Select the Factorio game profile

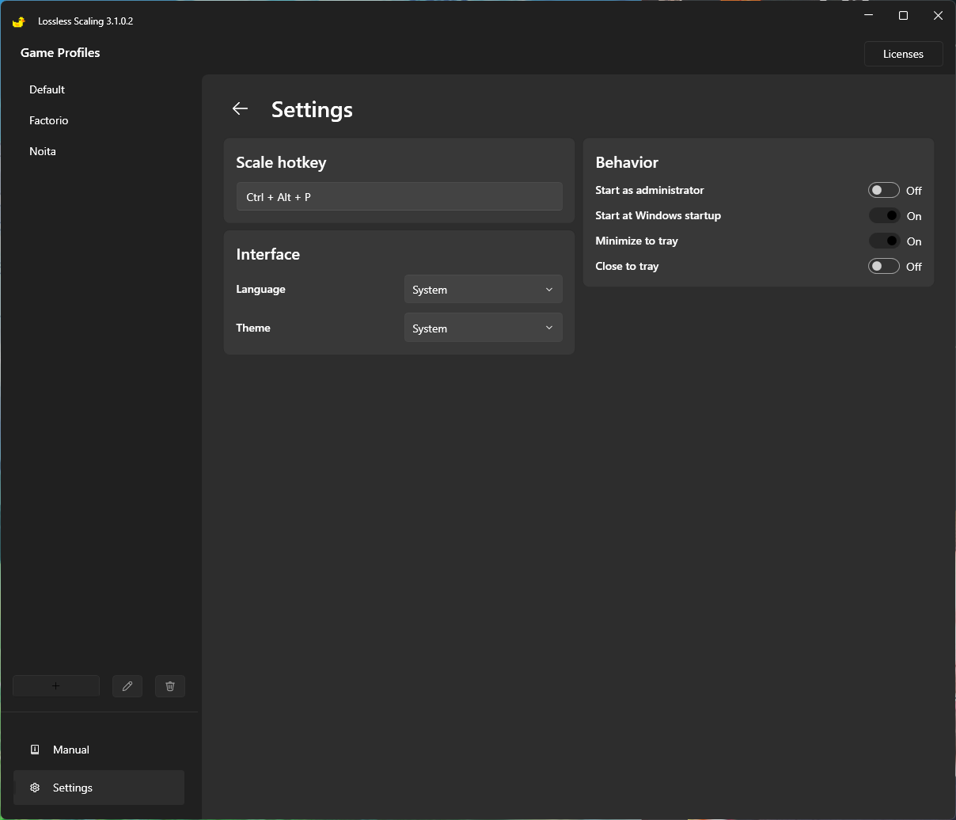49,120
